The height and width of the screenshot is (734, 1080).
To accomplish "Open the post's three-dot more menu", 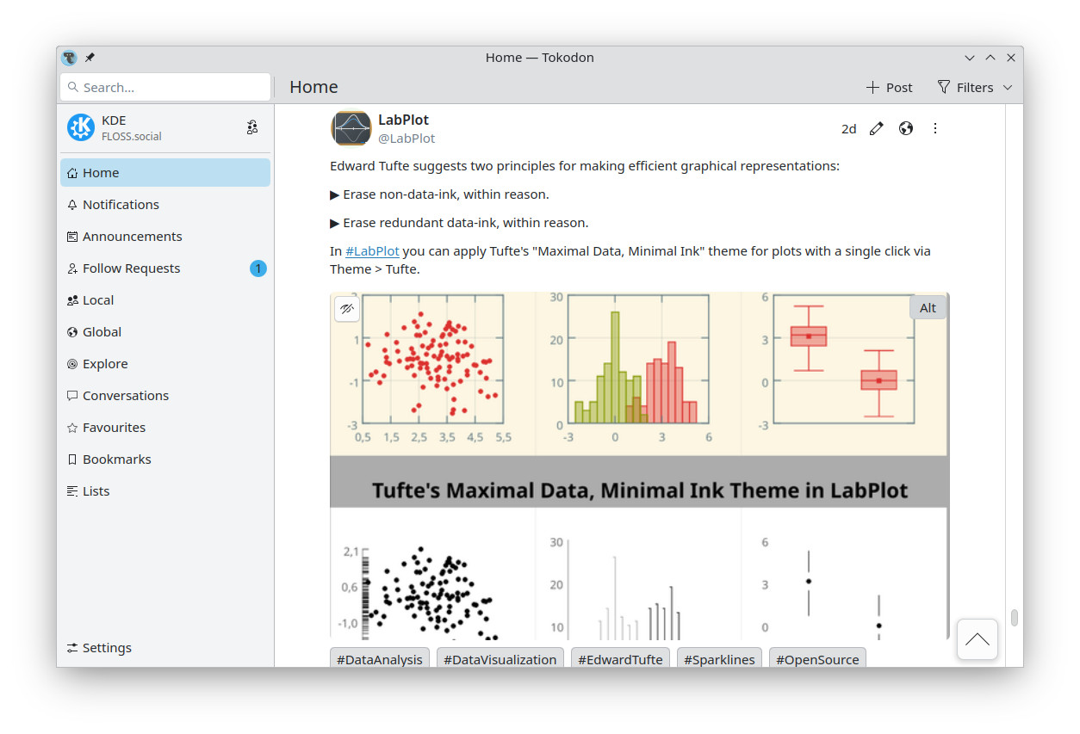I will pyautogui.click(x=935, y=128).
